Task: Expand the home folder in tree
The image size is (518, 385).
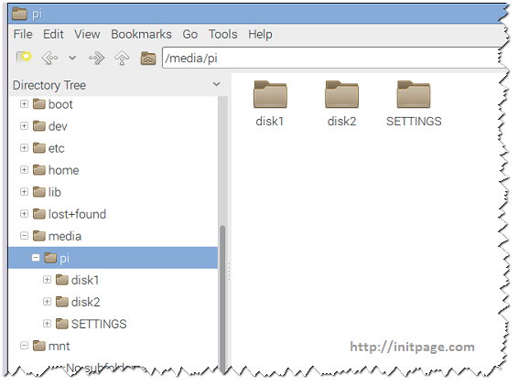Action: click(x=24, y=170)
